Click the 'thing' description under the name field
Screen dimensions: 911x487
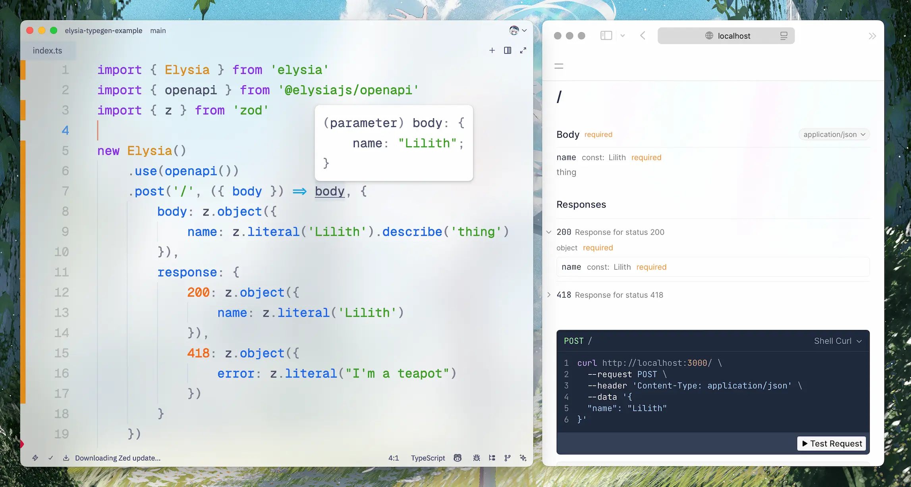pos(566,172)
